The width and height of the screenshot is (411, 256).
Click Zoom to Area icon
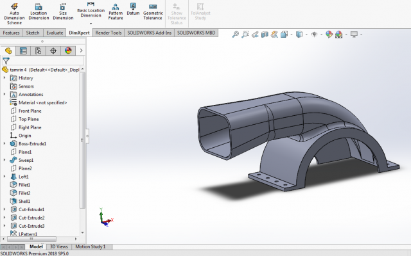coord(245,34)
